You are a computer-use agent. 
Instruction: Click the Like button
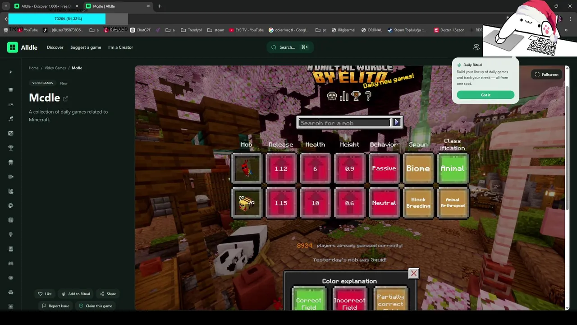point(45,294)
